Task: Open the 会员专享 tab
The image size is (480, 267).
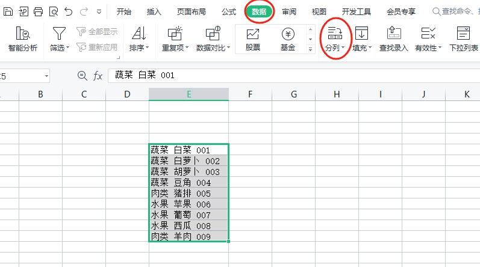Action: click(401, 12)
